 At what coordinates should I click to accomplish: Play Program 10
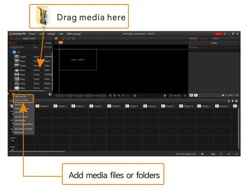point(181,106)
